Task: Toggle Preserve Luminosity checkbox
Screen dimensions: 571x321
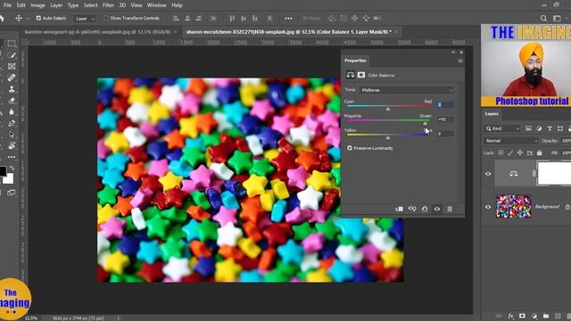Action: pos(350,148)
